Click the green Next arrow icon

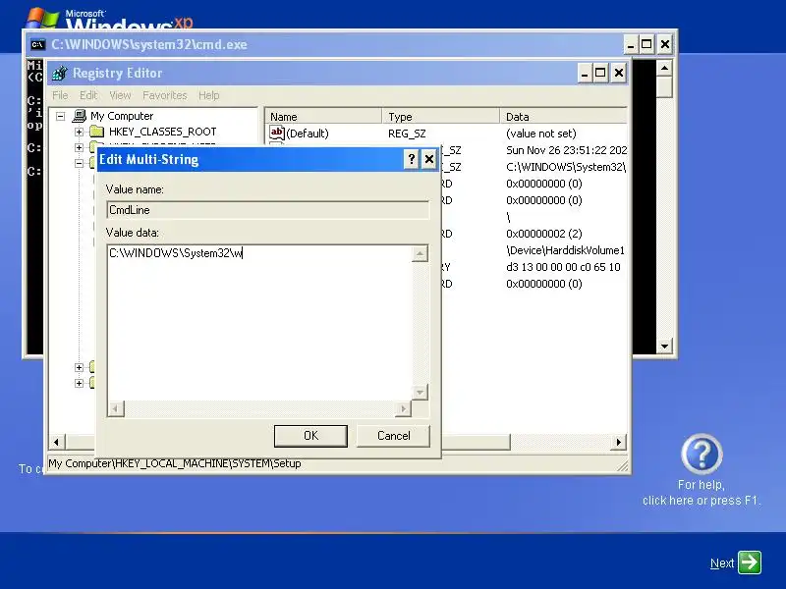tap(750, 562)
